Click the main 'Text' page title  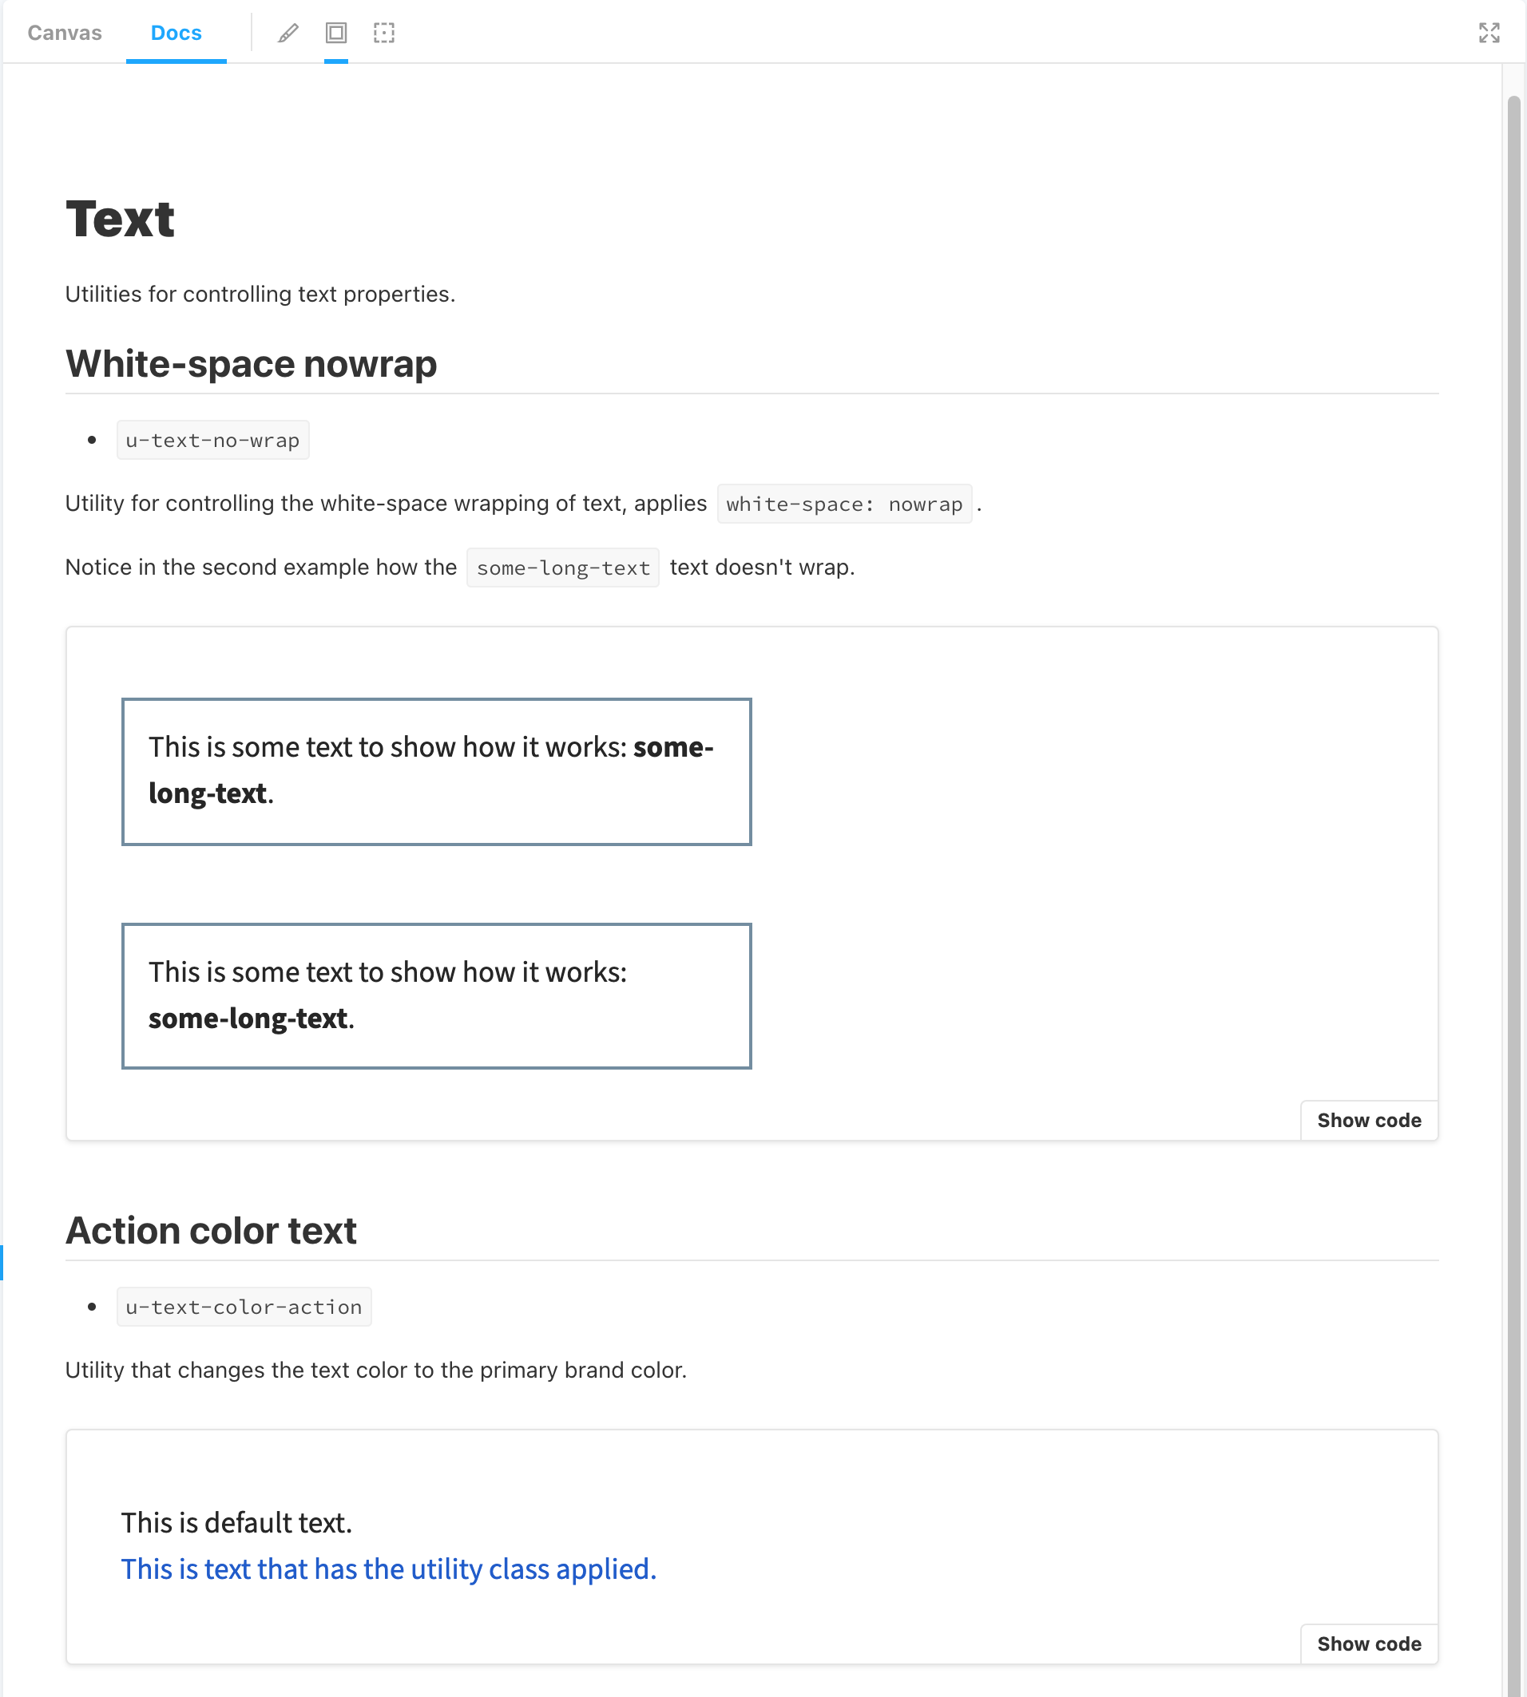coord(120,219)
